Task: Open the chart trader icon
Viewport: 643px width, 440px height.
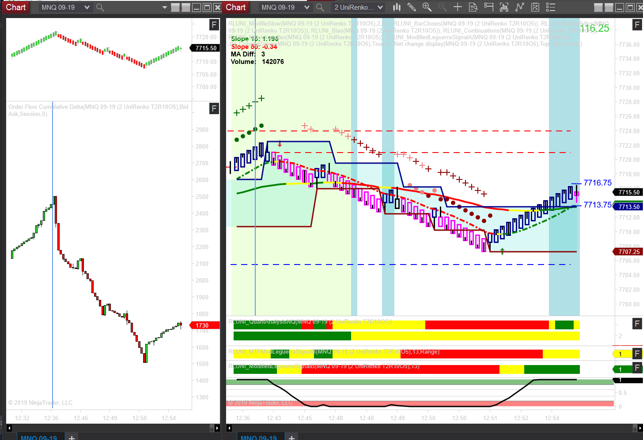Action: 488,7
